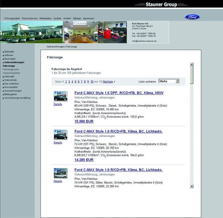Screen dimensions: 223x218
Task: Click the scrollbar up arrow
Action: tap(192, 64)
